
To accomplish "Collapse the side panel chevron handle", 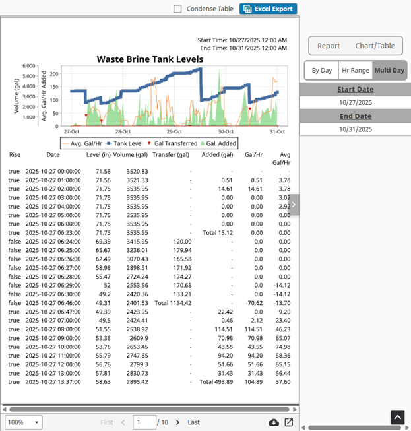I will [294, 204].
